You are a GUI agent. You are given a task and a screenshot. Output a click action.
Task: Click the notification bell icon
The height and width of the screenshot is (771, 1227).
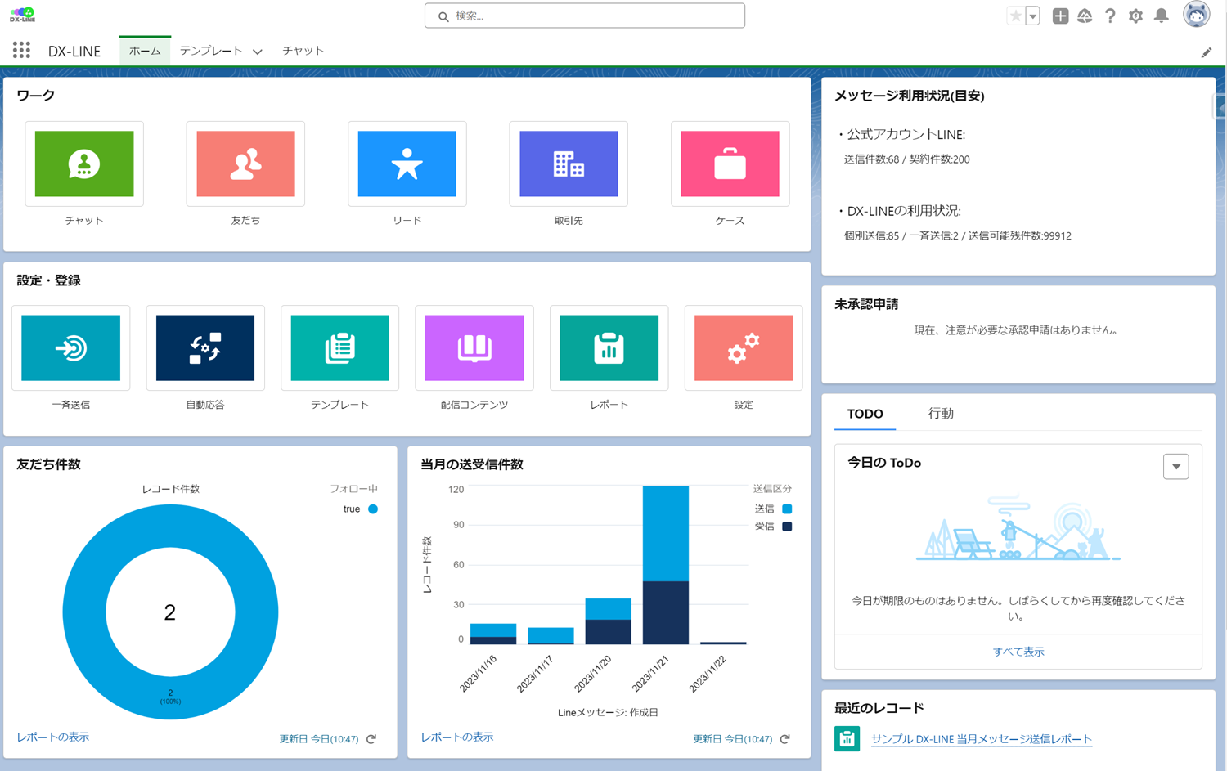pos(1161,16)
